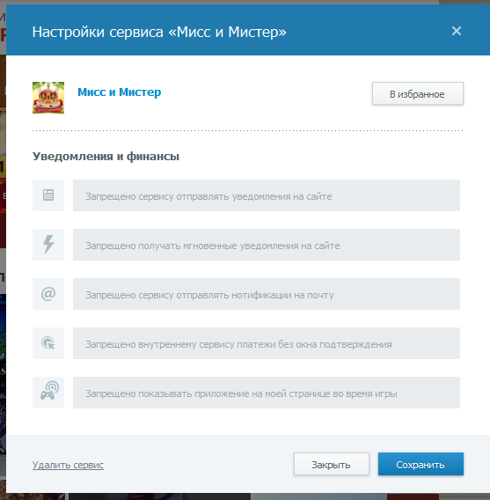490x500 pixels.
Task: Click the gamepad broadcast icon
Action: point(48,393)
